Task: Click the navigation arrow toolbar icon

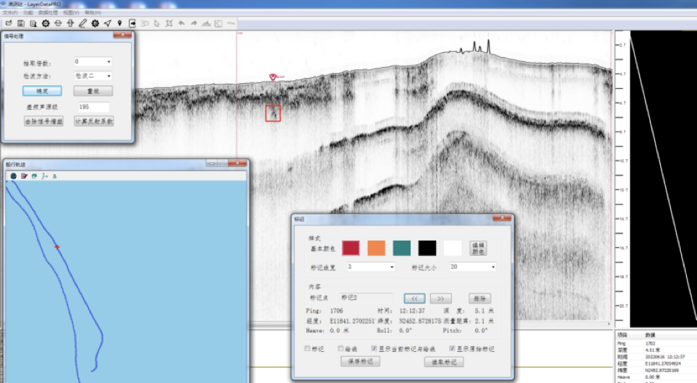Action: tap(108, 23)
